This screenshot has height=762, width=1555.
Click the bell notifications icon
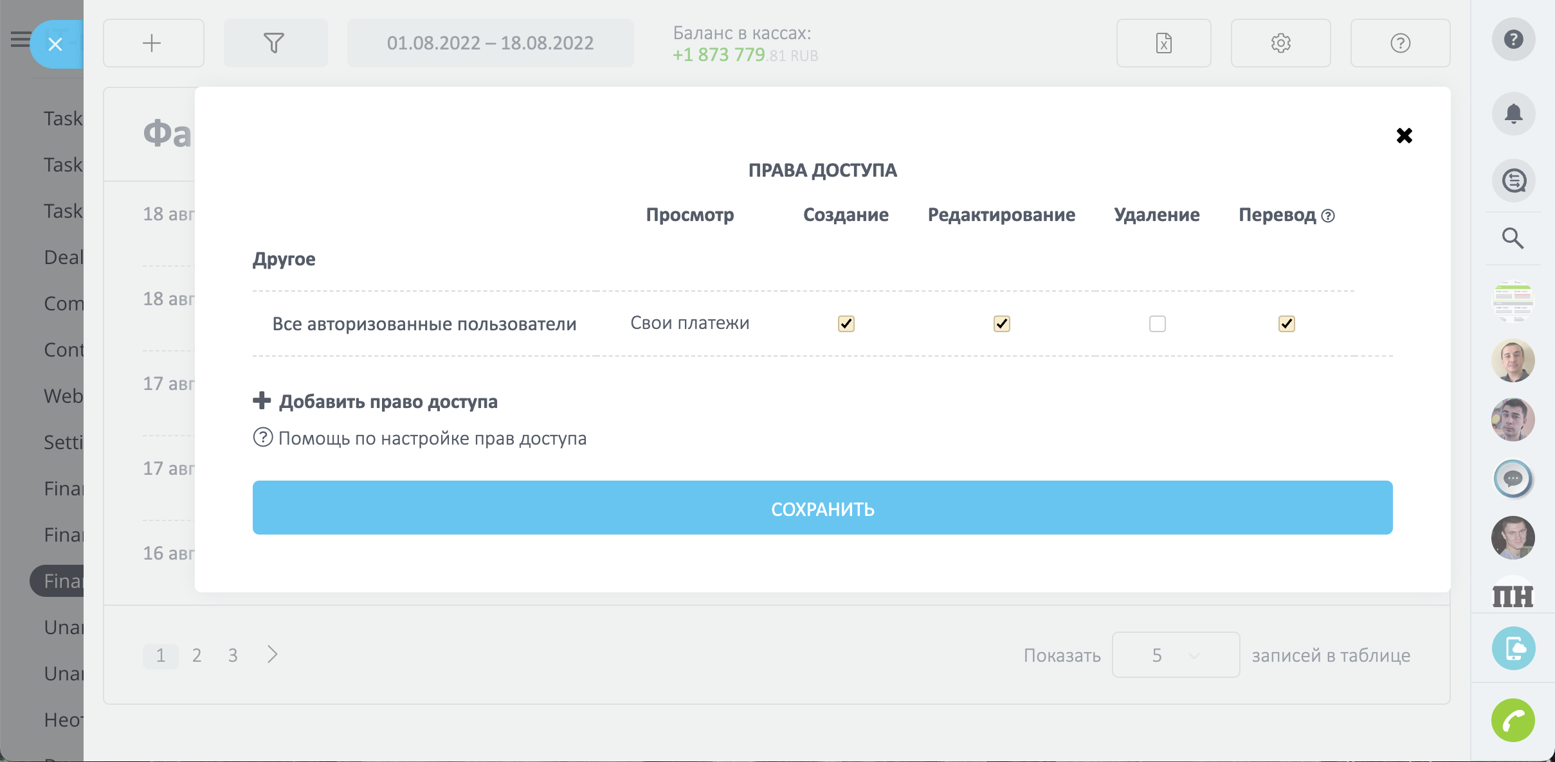coord(1513,114)
